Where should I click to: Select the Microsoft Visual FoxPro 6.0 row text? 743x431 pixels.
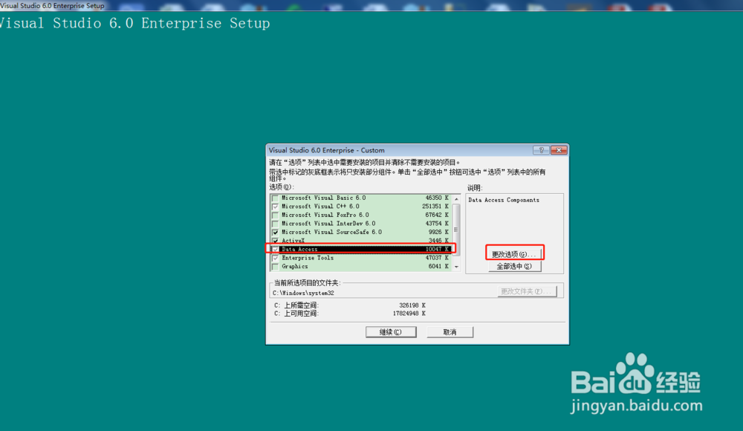pyautogui.click(x=325, y=215)
